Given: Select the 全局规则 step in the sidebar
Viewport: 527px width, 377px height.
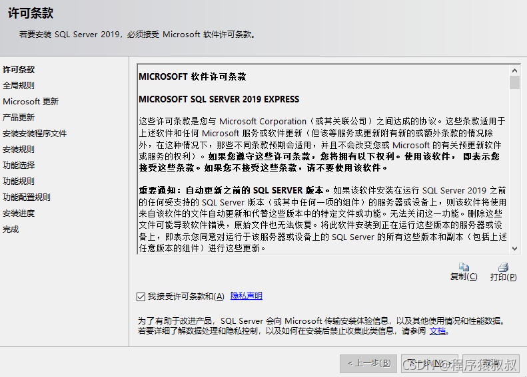Looking at the screenshot, I should pyautogui.click(x=19, y=86).
